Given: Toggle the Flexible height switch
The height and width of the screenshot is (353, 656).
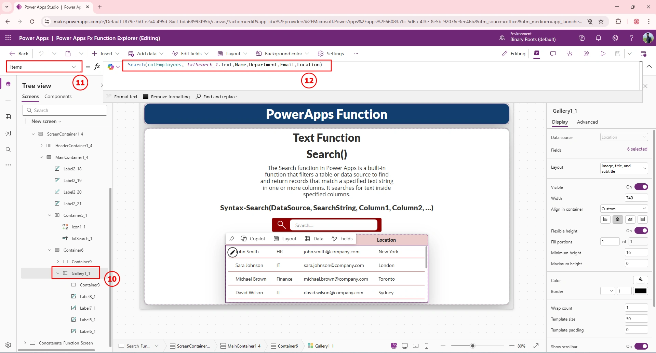Looking at the screenshot, I should (641, 230).
